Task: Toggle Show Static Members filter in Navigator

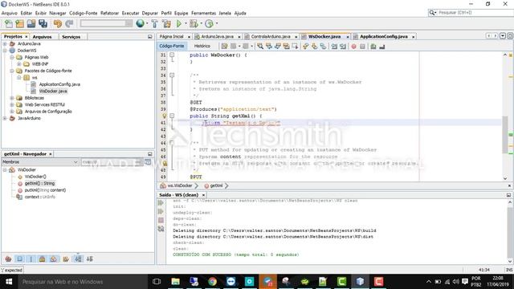Action: 31,258
